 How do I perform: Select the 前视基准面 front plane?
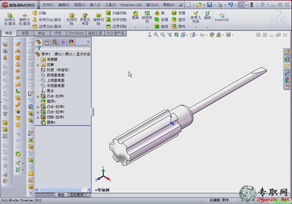point(53,75)
